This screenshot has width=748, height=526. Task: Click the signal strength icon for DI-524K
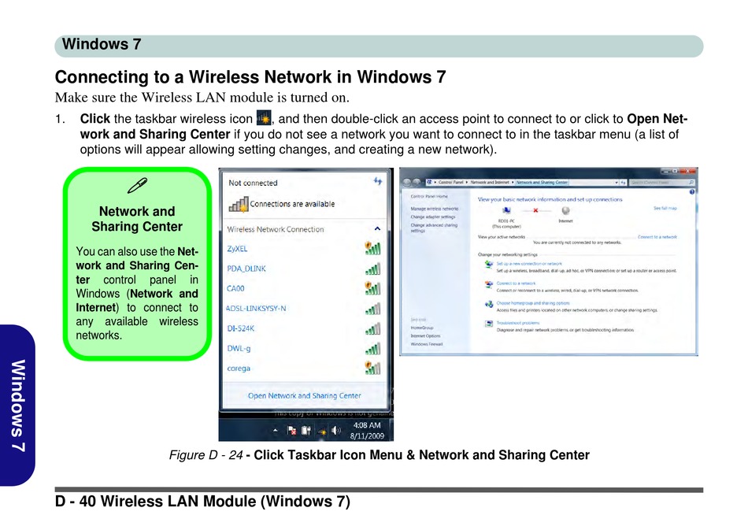[x=372, y=328]
